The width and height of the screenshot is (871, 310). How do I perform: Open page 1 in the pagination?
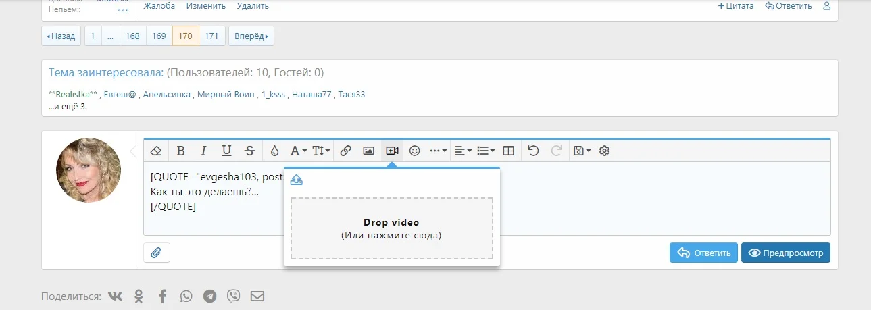click(93, 36)
